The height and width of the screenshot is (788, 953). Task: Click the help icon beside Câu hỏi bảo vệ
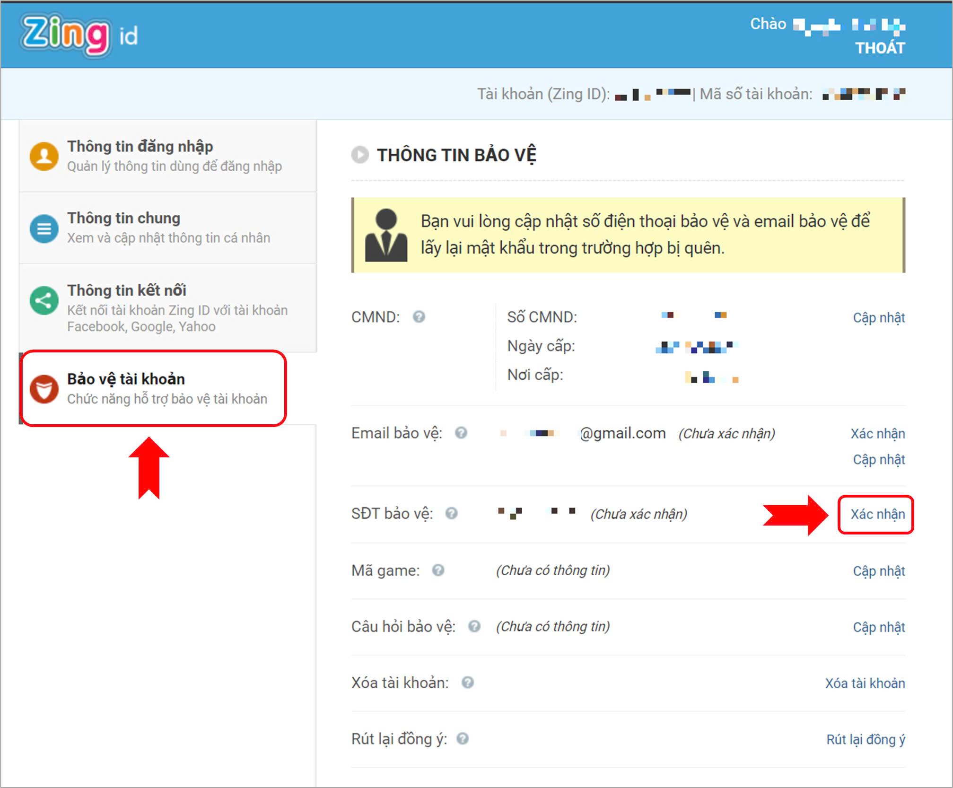[474, 626]
